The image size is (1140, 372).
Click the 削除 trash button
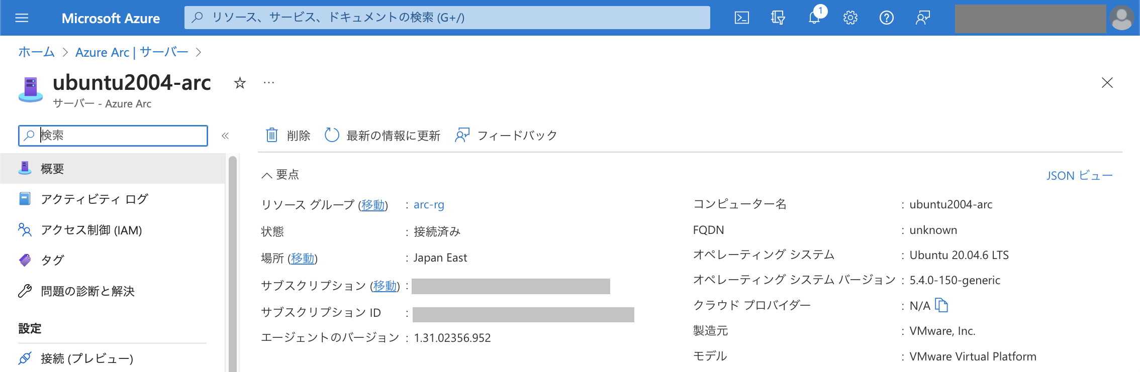288,136
